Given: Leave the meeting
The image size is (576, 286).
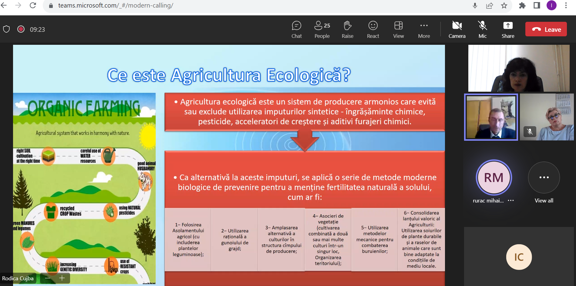Looking at the screenshot, I should pos(546,29).
